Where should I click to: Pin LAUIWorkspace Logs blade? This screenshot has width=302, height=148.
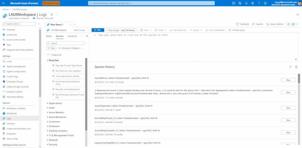pos(52,14)
